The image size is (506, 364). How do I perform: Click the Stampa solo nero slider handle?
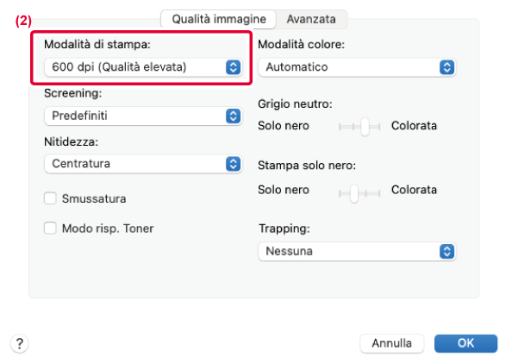354,193
